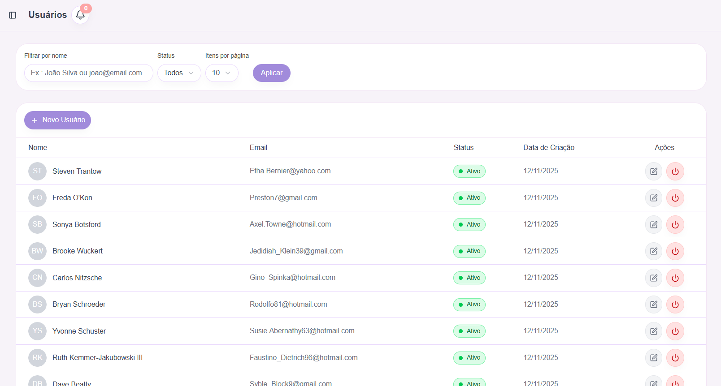721x386 pixels.
Task: Click the Novo Usuário button
Action: [57, 120]
